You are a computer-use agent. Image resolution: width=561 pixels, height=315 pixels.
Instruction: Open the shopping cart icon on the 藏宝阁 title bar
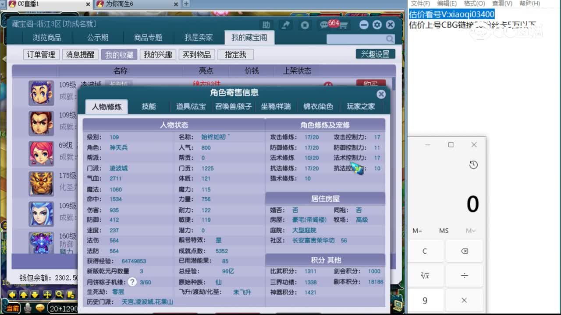point(344,25)
